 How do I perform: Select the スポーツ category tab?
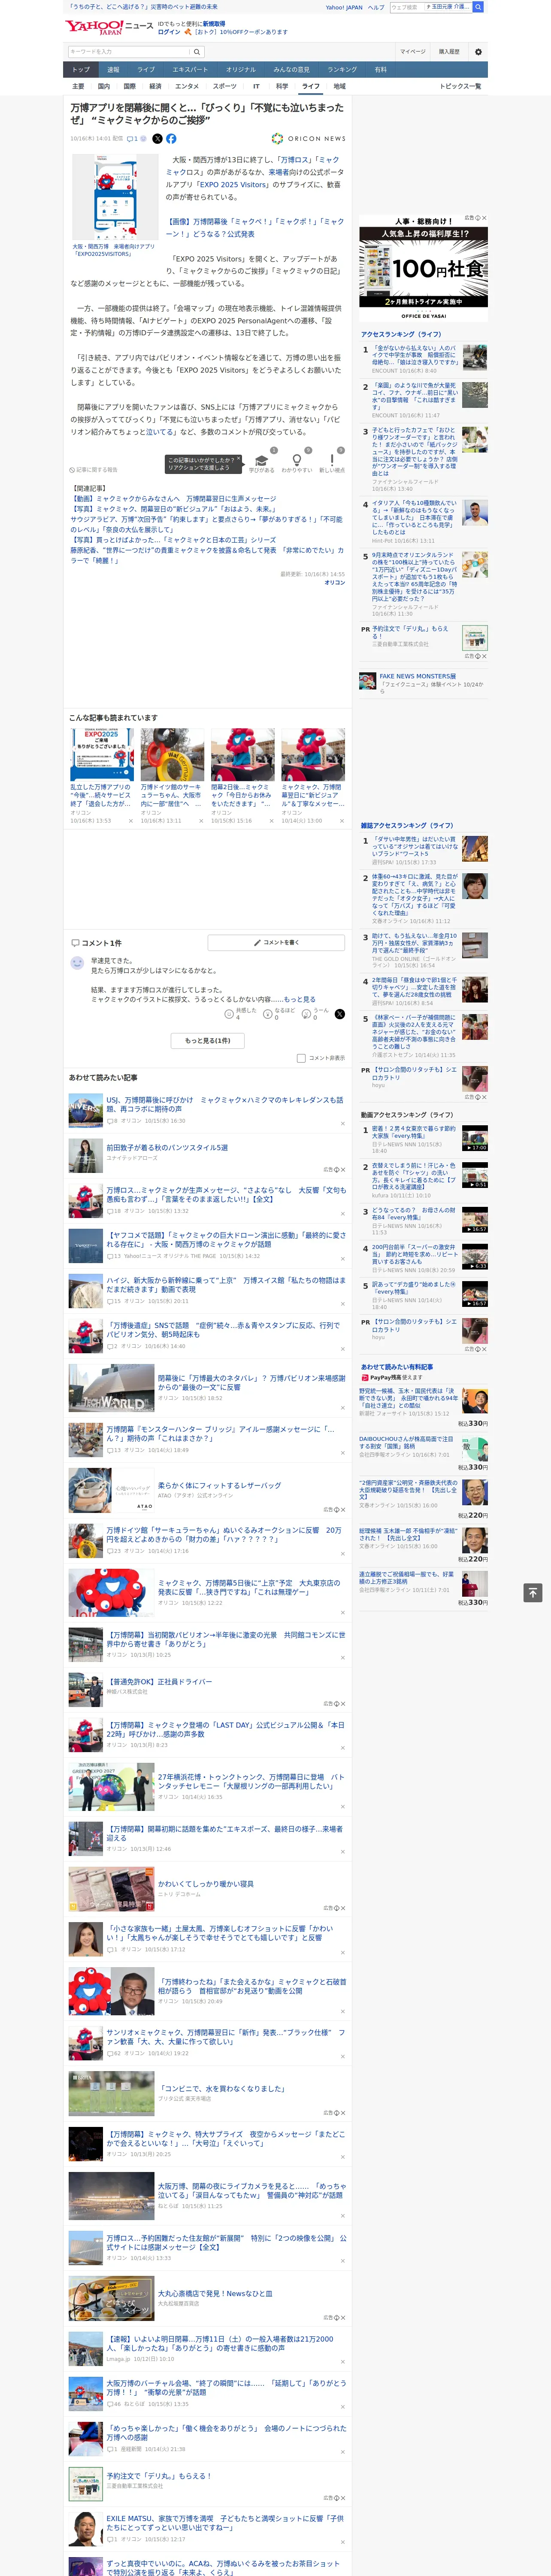225,86
